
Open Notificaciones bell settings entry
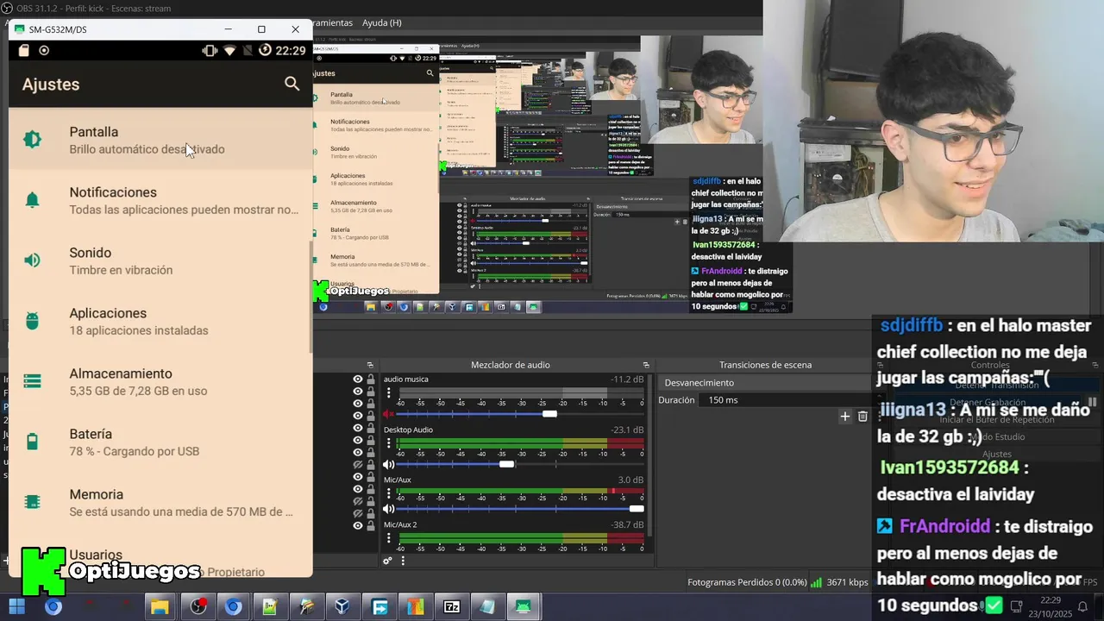160,200
